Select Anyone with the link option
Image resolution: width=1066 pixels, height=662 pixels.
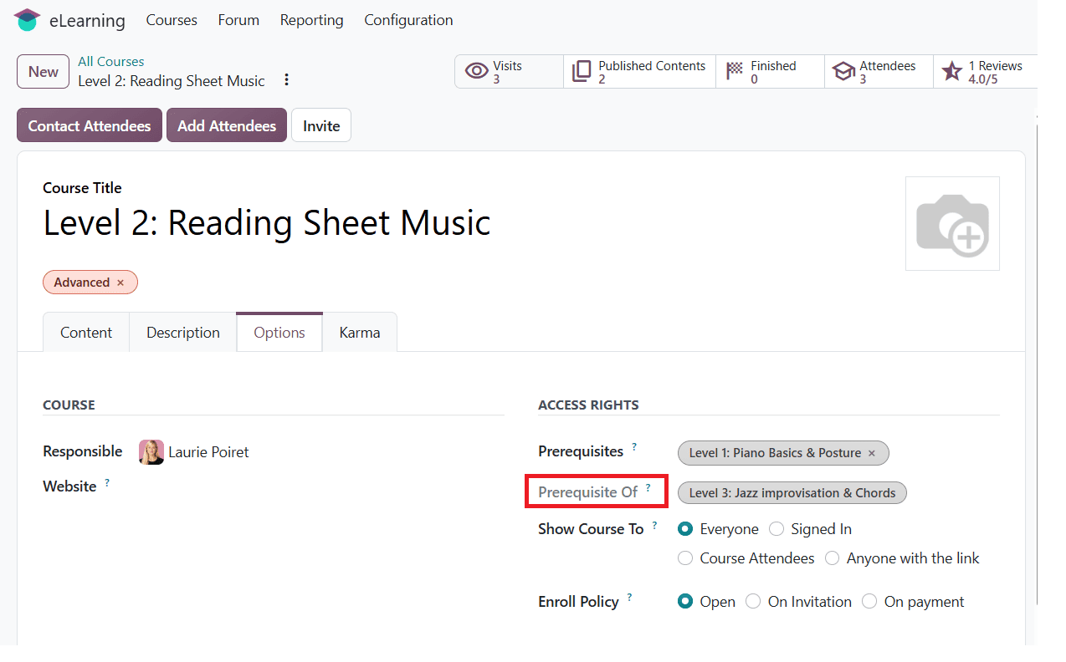click(x=833, y=558)
